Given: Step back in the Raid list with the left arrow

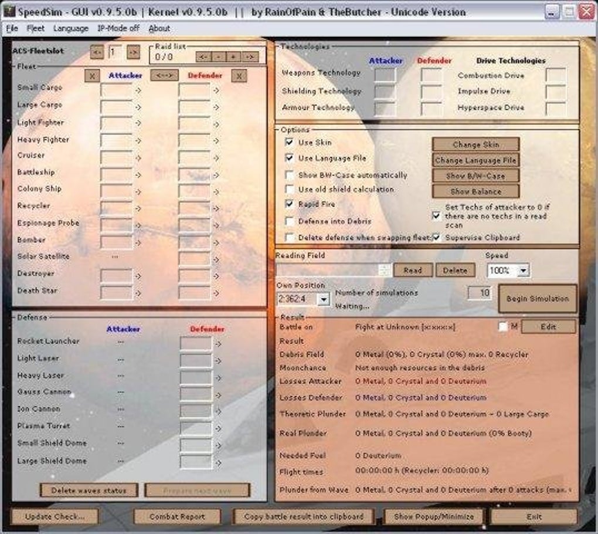Looking at the screenshot, I should (x=203, y=56).
